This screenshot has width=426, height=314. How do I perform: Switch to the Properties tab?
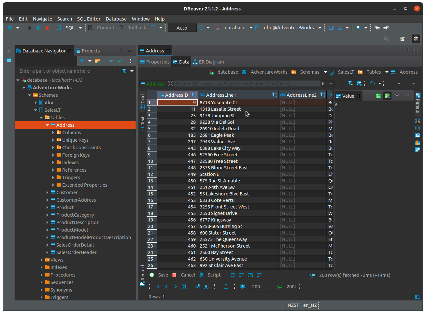point(155,62)
